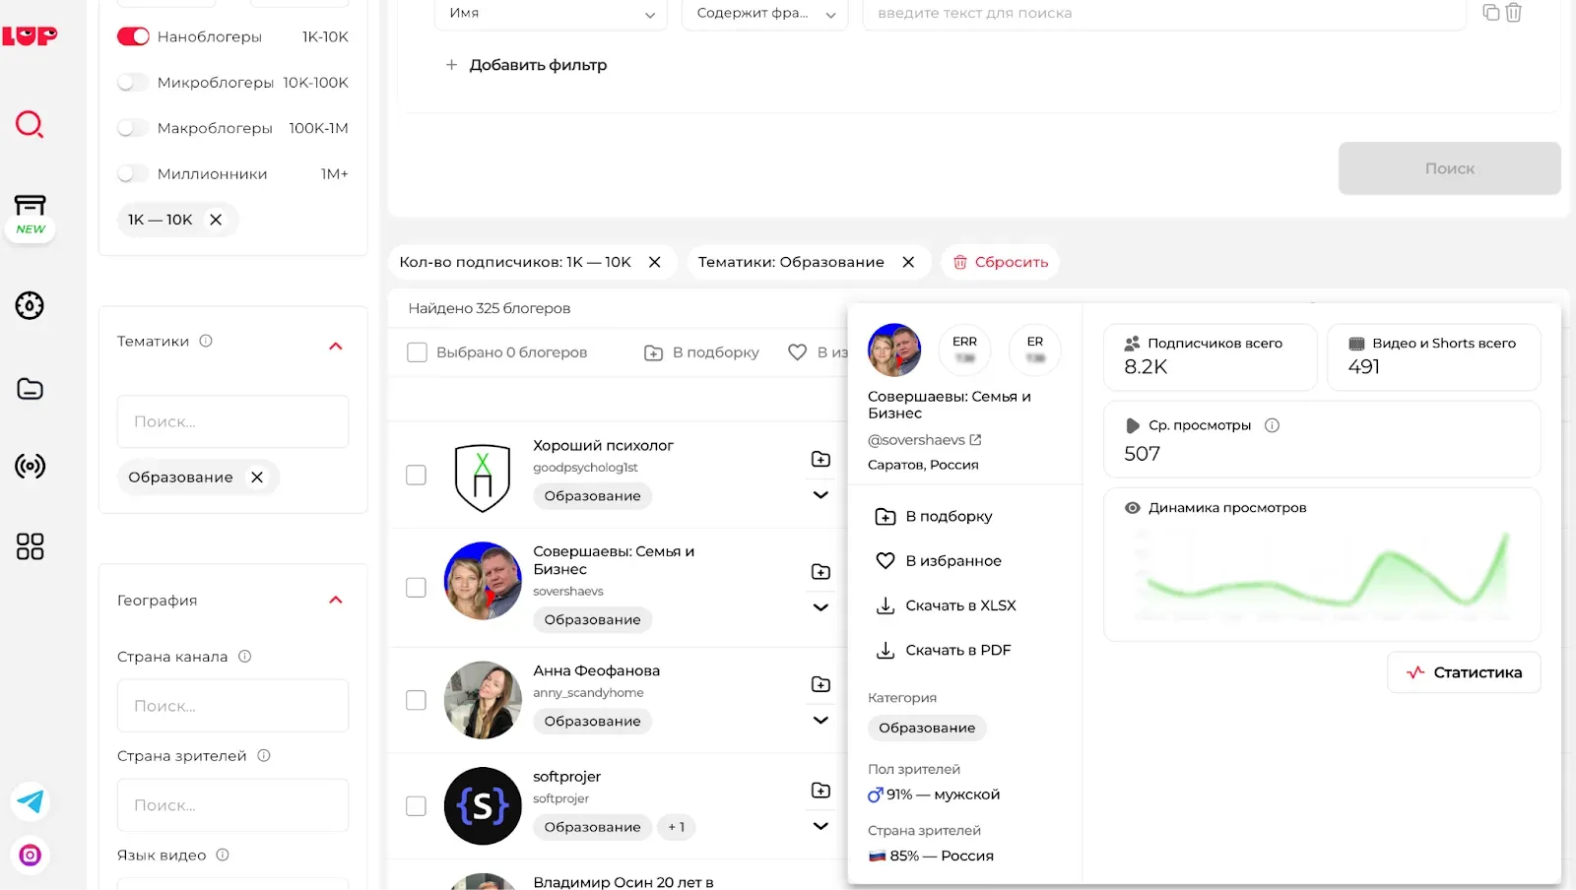Viewport: 1576px width, 890px height.
Task: Enable the Микроблогеры toggle
Action: click(x=133, y=83)
